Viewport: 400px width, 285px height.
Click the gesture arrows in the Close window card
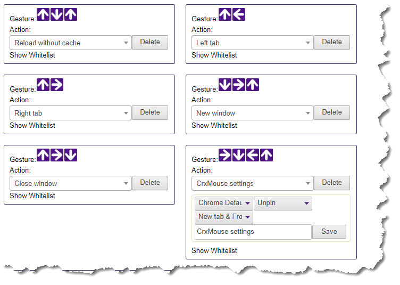pos(57,155)
